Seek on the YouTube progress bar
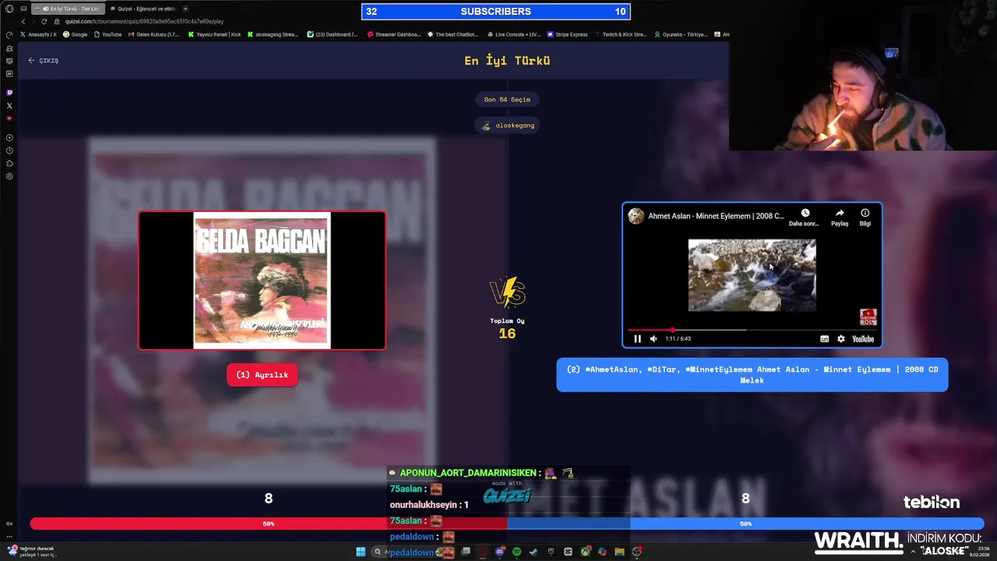The width and height of the screenshot is (997, 561). tap(752, 330)
